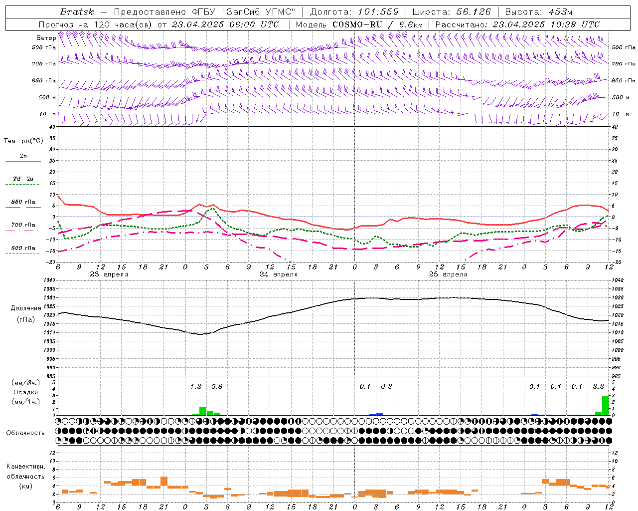Click the "Тем-ра(°C)" temperature panel label
This screenshot has height=511, width=638.
coord(23,141)
